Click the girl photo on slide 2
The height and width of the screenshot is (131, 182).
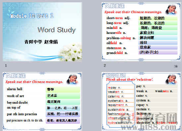pos(171,10)
